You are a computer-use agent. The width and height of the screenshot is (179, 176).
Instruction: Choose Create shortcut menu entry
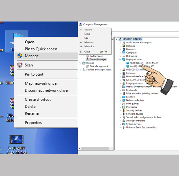(x=38, y=99)
